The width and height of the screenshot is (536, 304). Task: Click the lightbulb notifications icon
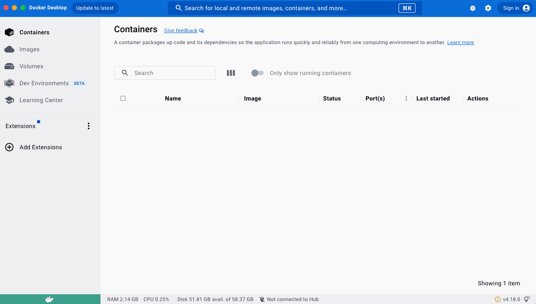tap(527, 299)
